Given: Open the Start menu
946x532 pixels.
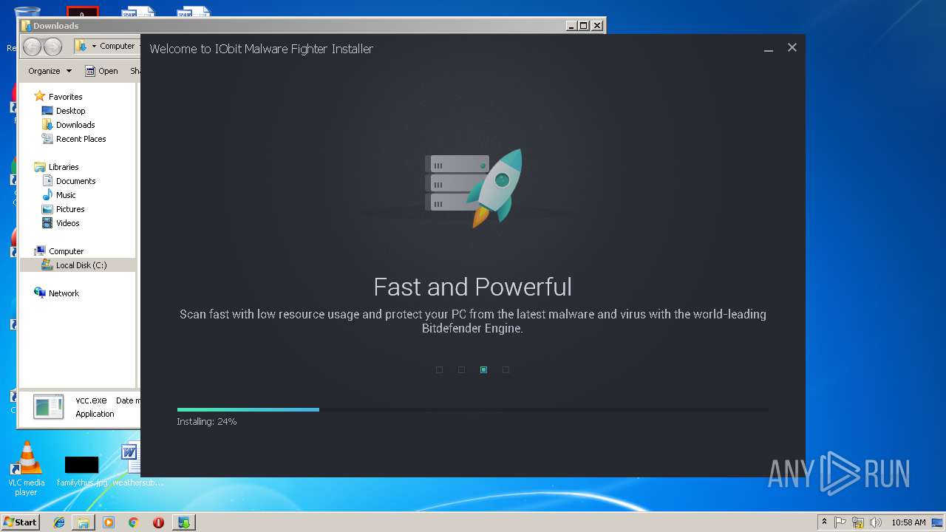Looking at the screenshot, I should point(20,522).
